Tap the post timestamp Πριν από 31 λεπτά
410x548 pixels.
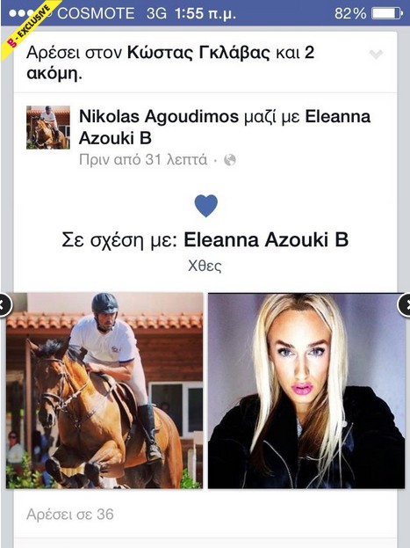(143, 160)
